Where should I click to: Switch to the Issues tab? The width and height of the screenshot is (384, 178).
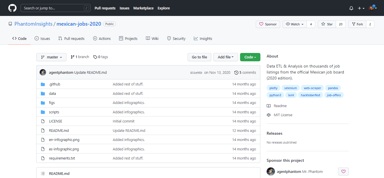coord(42,38)
